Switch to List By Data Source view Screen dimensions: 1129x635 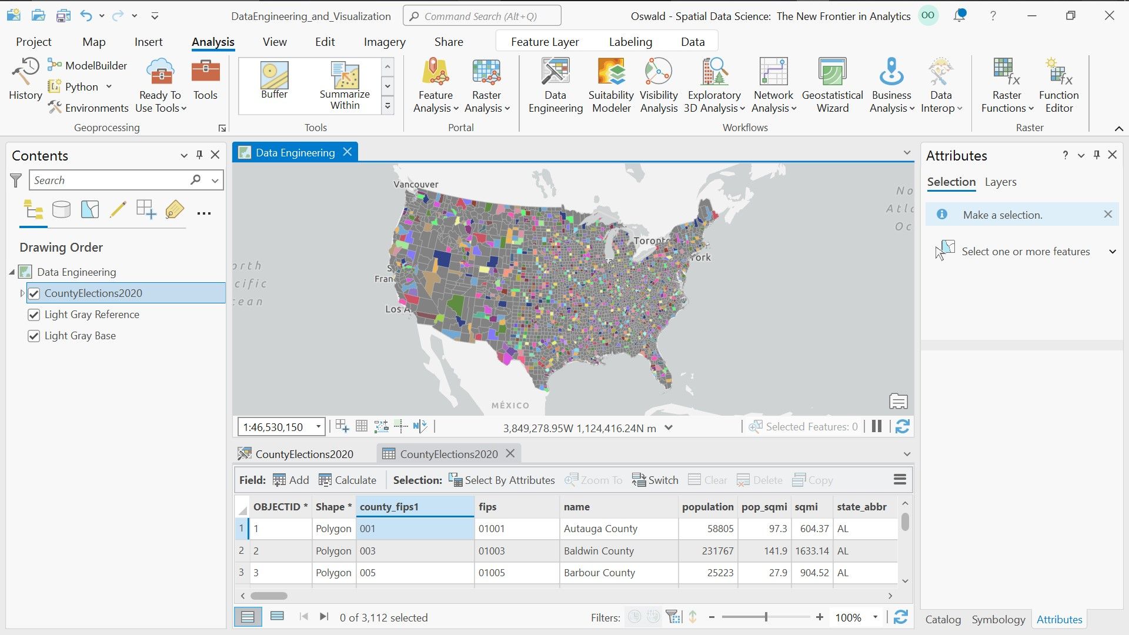coord(61,210)
